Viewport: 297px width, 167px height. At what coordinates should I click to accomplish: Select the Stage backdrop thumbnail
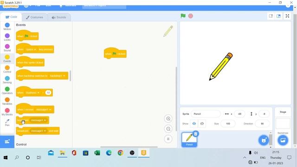click(x=283, y=123)
